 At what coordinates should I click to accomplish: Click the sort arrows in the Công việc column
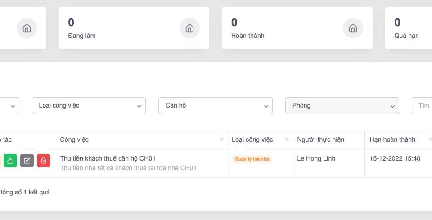coord(221,139)
